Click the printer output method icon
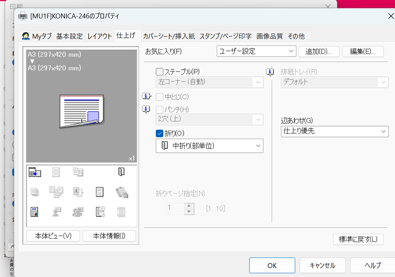This screenshot has height=277, width=395. [x=34, y=172]
